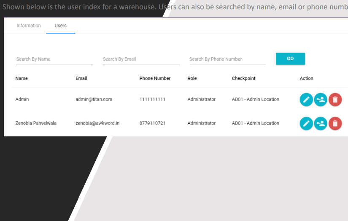This screenshot has width=348, height=221.
Task: Click the Checkpoint column header
Action: [x=243, y=78]
